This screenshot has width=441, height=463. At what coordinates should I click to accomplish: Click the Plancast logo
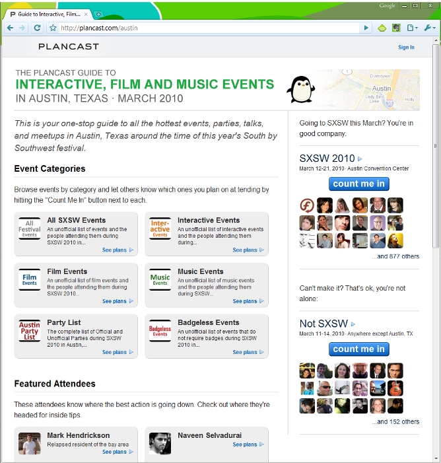pyautogui.click(x=69, y=47)
